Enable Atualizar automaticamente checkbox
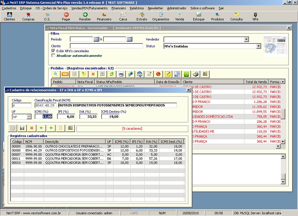The width and height of the screenshot is (298, 216). (53, 56)
